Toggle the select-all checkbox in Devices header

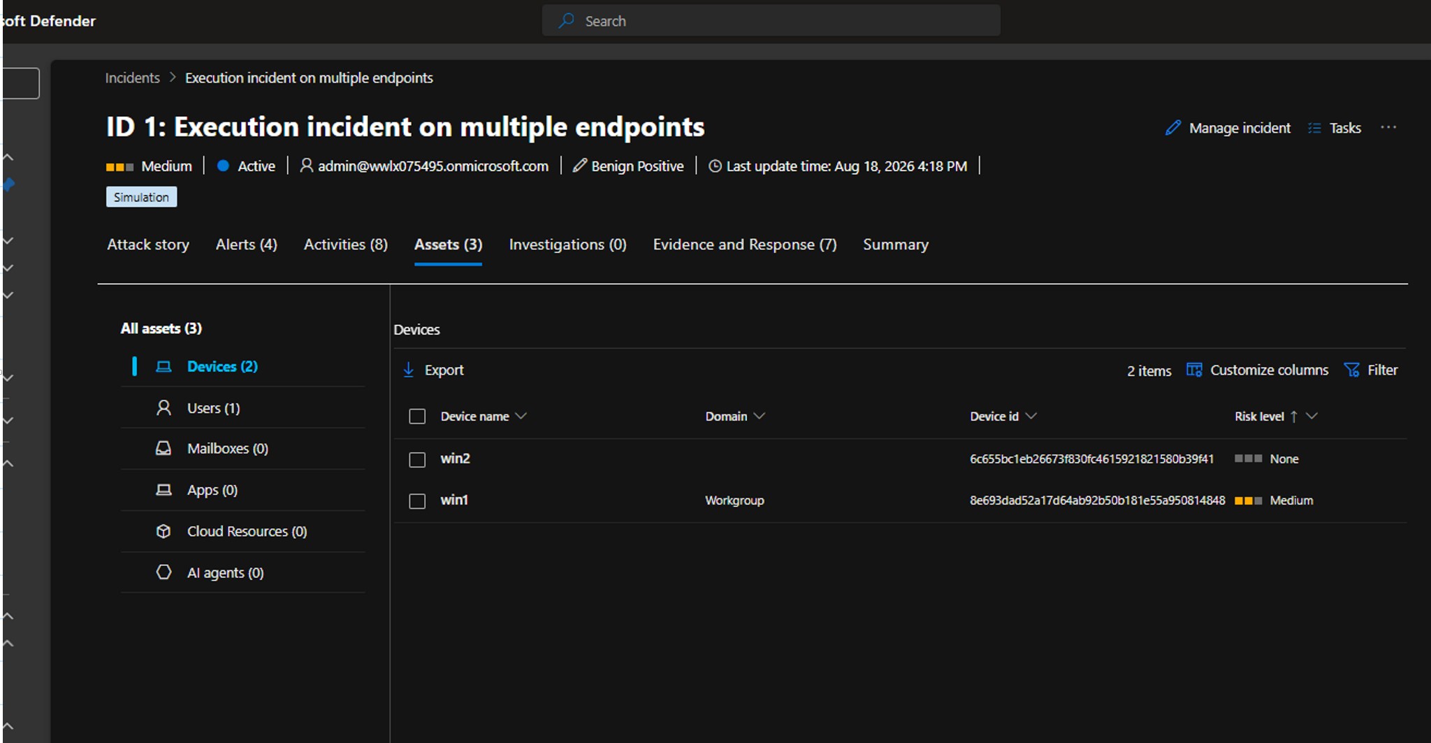coord(417,417)
